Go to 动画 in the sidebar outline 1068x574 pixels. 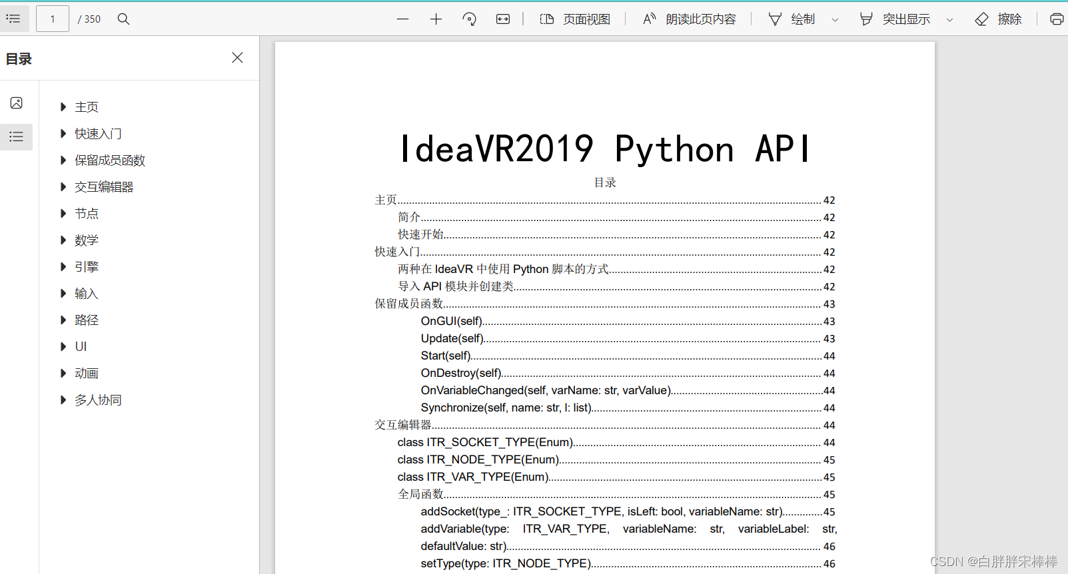tap(87, 374)
